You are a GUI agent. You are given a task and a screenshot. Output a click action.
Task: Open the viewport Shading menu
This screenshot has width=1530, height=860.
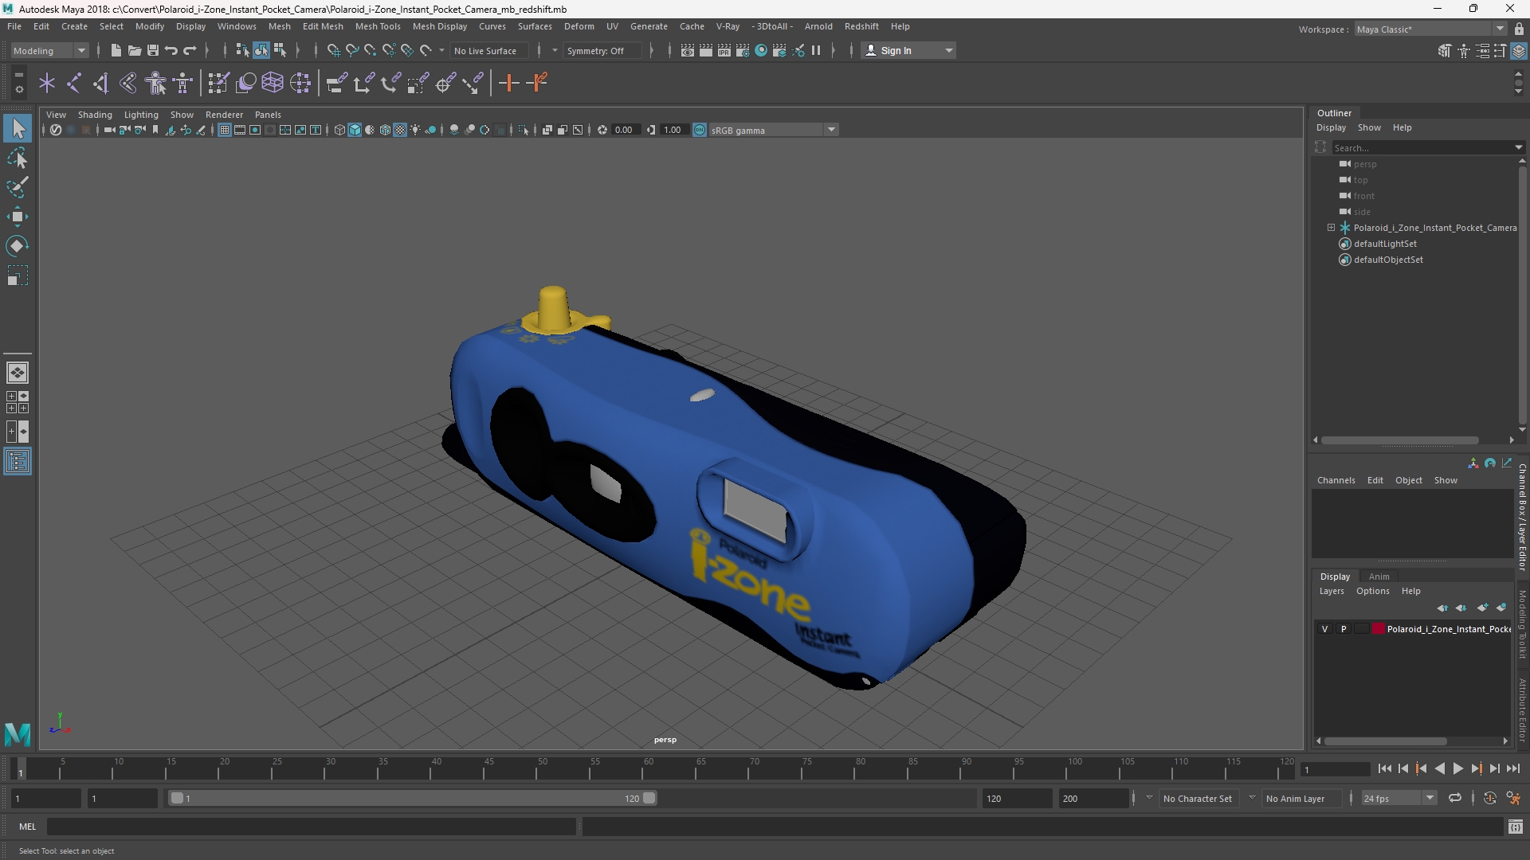click(95, 115)
